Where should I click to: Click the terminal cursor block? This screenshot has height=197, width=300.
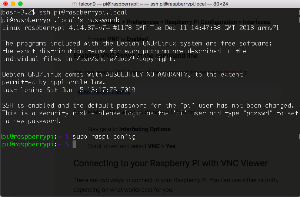tap(74, 145)
